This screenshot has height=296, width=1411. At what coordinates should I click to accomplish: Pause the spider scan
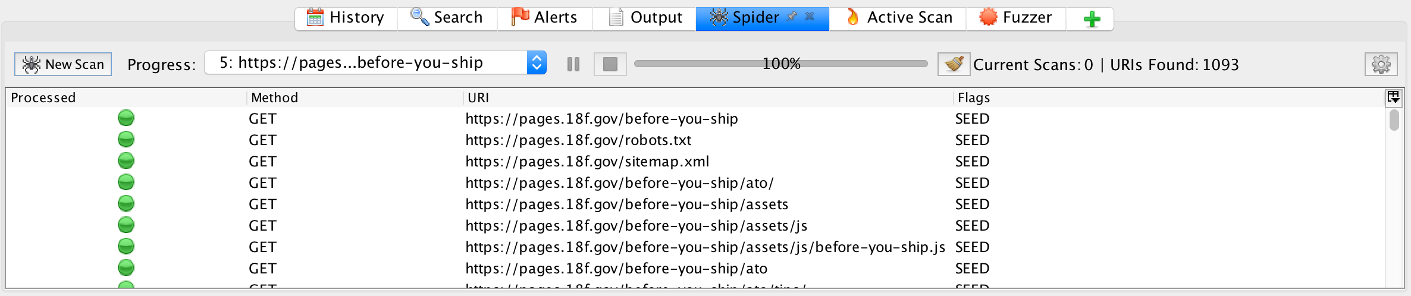pos(573,64)
